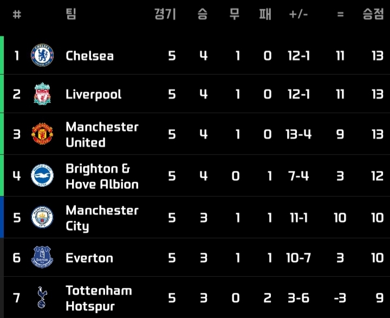390x318 pixels.
Task: Select the Everton team name
Action: point(89,258)
